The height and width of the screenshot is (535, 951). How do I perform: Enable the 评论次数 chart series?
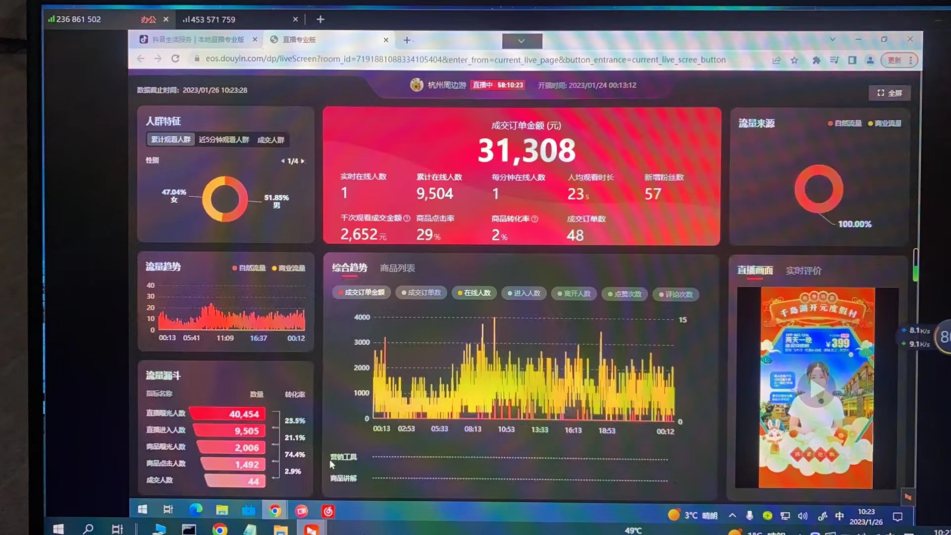coord(676,295)
